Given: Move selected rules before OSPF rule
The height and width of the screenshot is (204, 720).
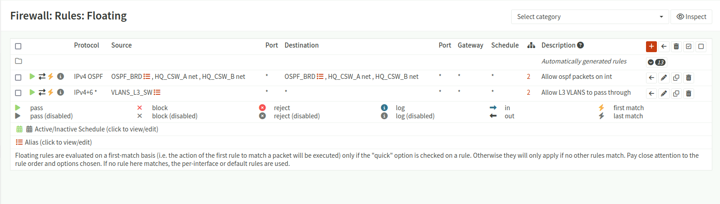Looking at the screenshot, I should pyautogui.click(x=651, y=78).
